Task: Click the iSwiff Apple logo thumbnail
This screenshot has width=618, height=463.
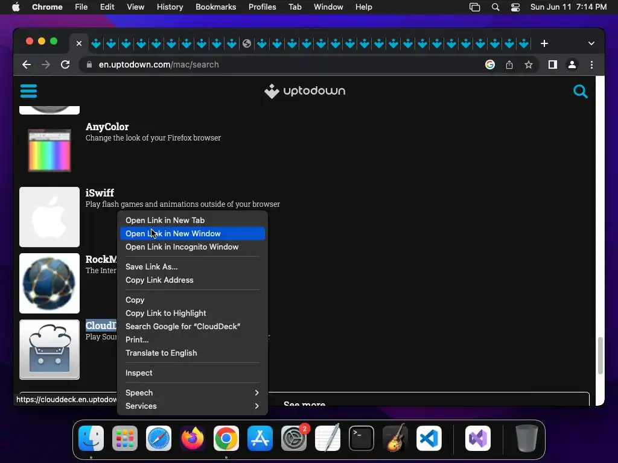Action: (49, 217)
